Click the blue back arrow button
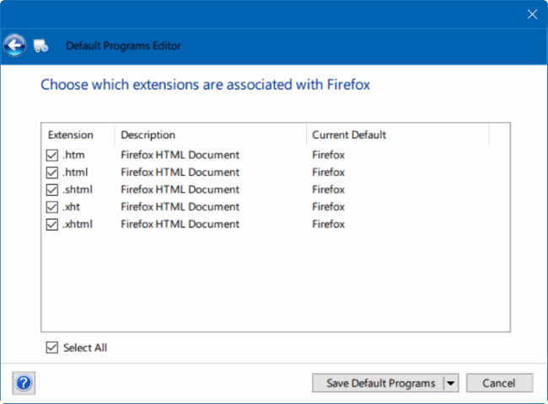This screenshot has height=404, width=548. click(x=15, y=45)
